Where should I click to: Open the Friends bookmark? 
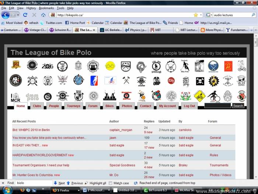170,23
